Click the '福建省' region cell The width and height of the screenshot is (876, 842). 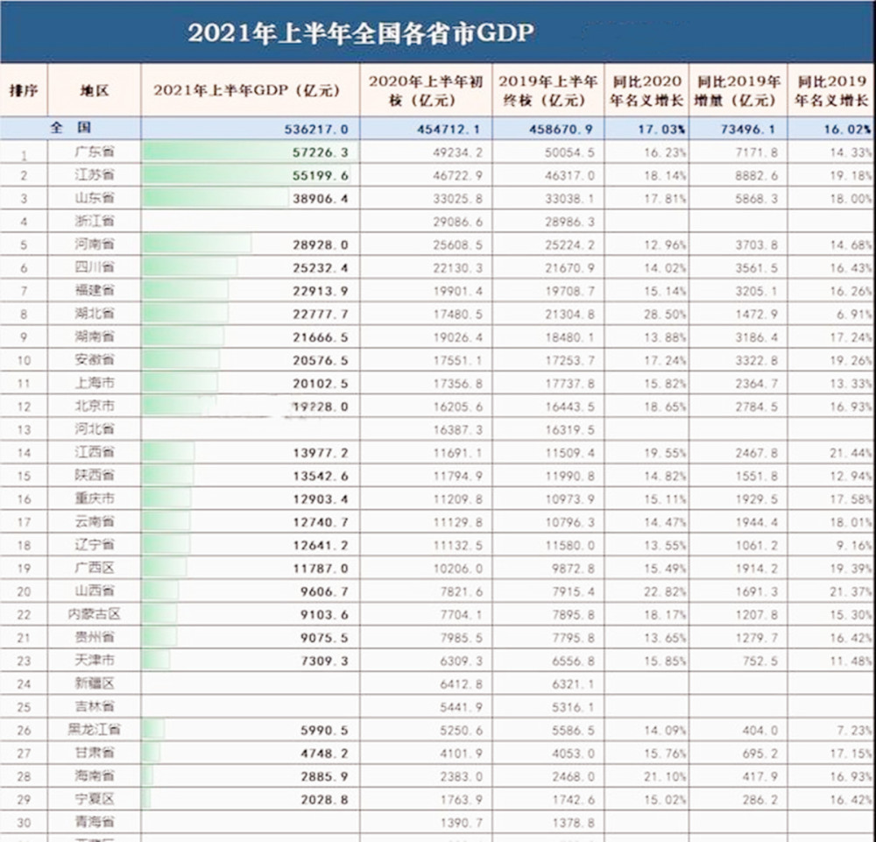point(95,290)
